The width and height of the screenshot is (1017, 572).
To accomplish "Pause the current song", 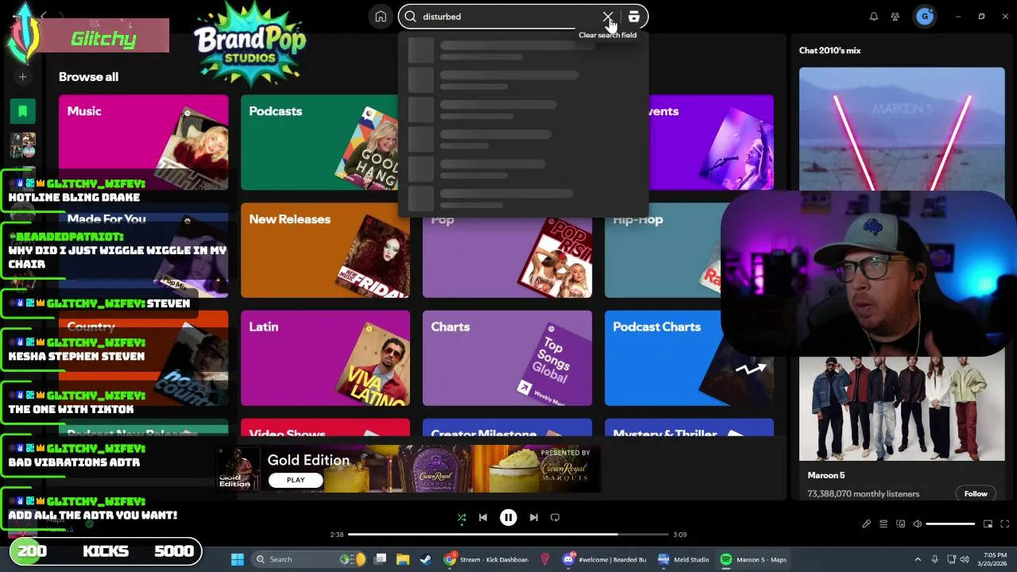I will (x=508, y=517).
